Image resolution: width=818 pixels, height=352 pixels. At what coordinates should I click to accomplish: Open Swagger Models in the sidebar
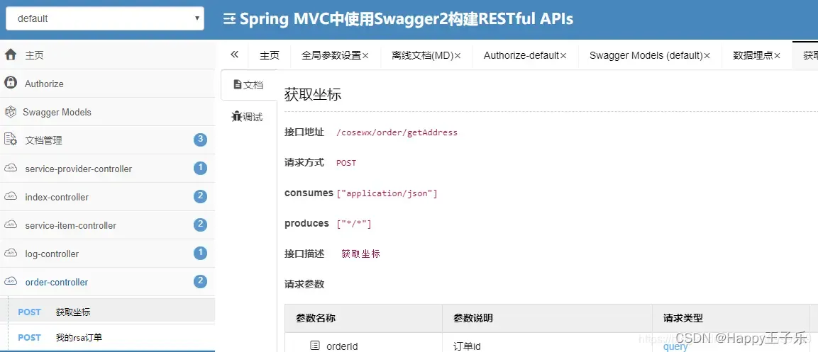[107, 112]
